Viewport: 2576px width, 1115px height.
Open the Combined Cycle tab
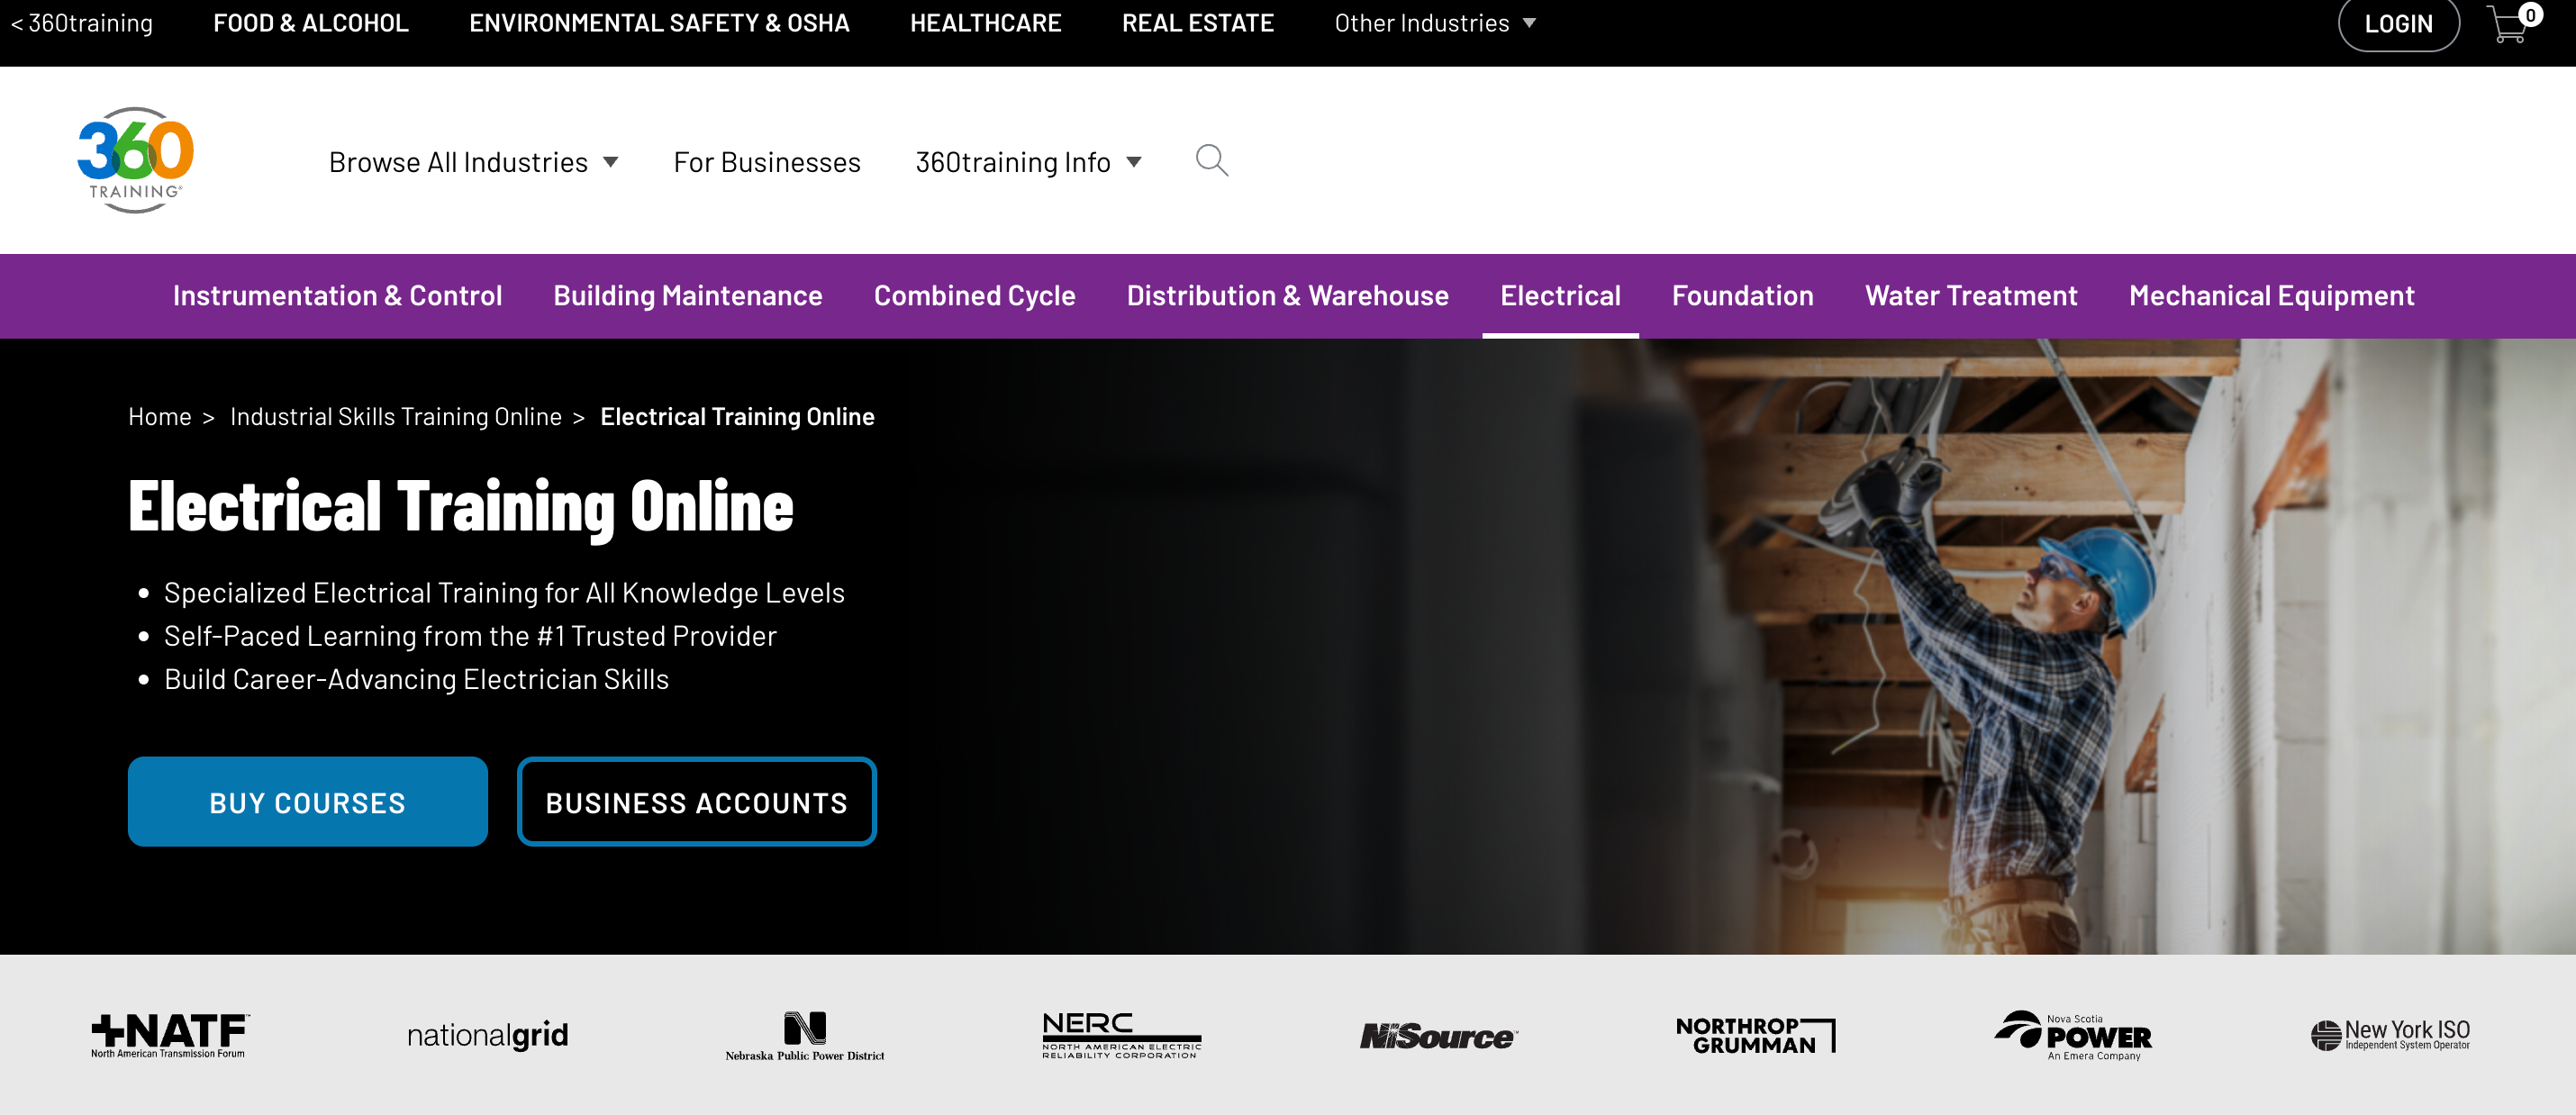974,296
